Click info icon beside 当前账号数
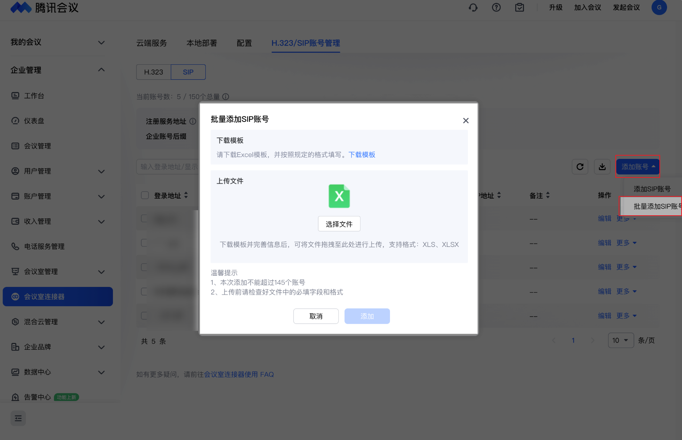The width and height of the screenshot is (682, 440). [226, 97]
